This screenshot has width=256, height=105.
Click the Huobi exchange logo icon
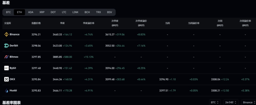6,90
